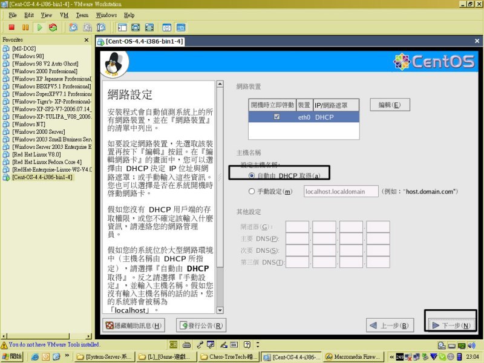Expand hidden system tray icons chevron
This screenshot has width=484, height=363.
[391, 357]
